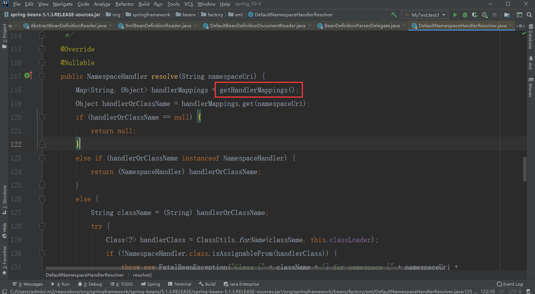535x294 pixels.
Task: Open the Project tool window
Action: pos(4,36)
